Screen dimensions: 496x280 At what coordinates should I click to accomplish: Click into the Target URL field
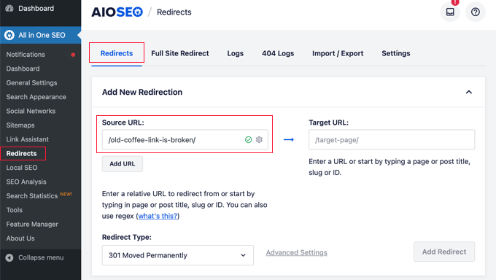[392, 139]
